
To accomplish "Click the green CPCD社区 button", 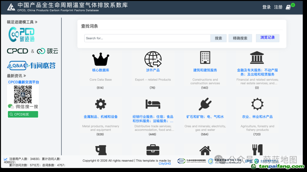I will 23,114.
